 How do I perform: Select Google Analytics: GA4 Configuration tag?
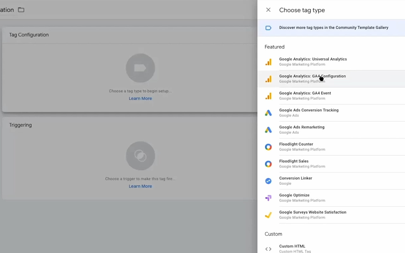(331, 79)
